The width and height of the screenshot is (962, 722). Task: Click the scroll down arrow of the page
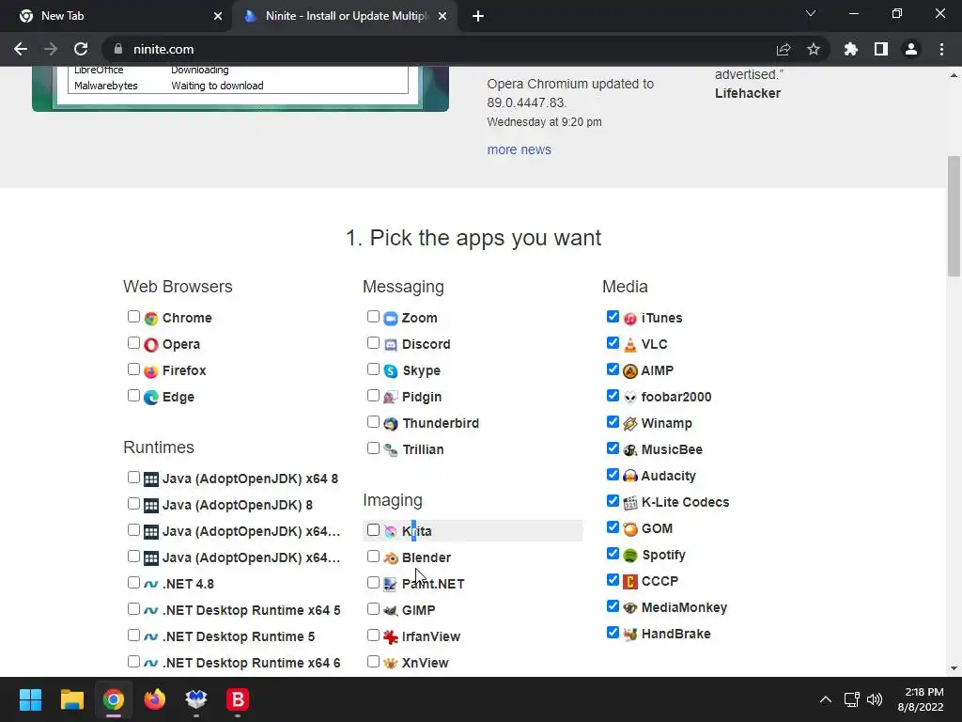[954, 668]
